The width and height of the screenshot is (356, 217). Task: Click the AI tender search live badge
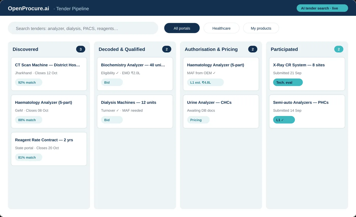pos(322,8)
